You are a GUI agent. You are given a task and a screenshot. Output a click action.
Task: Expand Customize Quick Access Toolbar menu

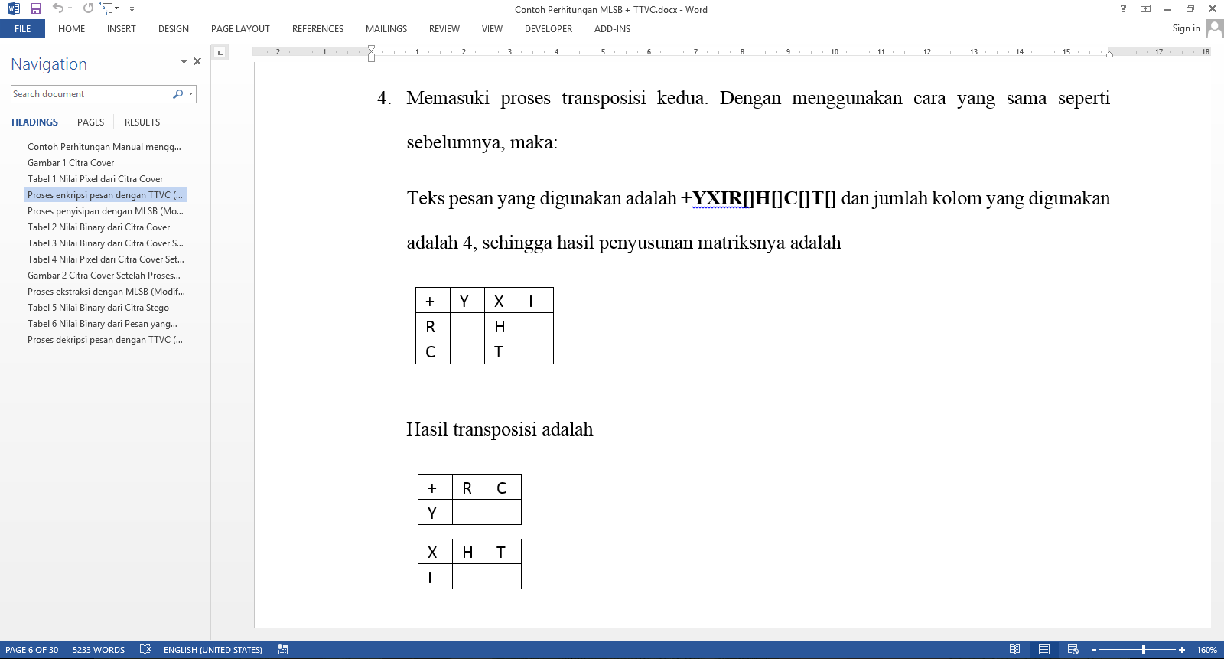point(132,9)
